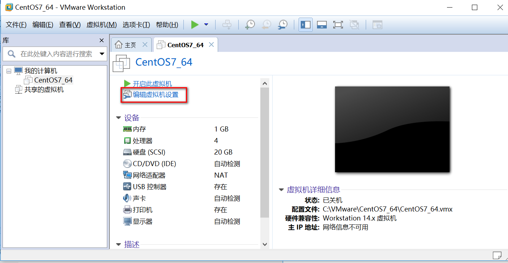Close the 主页 tab
The height and width of the screenshot is (263, 508).
coord(145,45)
